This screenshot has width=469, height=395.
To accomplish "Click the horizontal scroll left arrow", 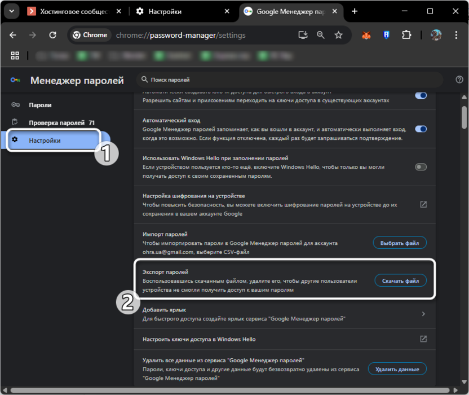I will coord(5,390).
